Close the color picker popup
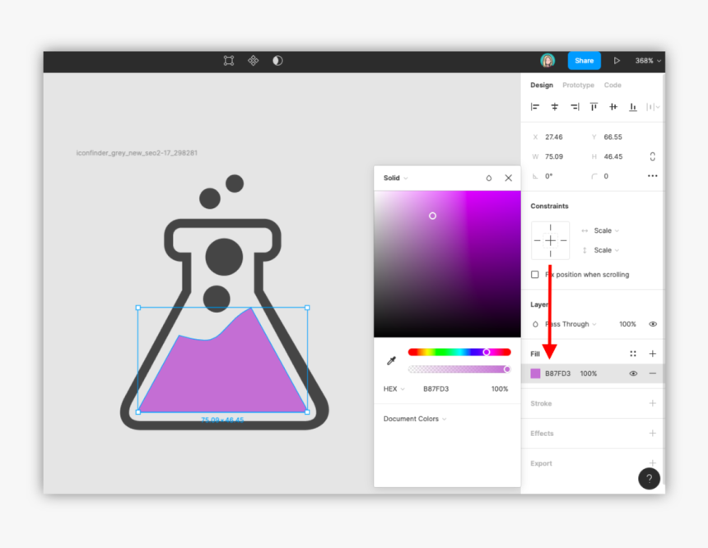Screen dimensions: 708x548 click(x=508, y=178)
